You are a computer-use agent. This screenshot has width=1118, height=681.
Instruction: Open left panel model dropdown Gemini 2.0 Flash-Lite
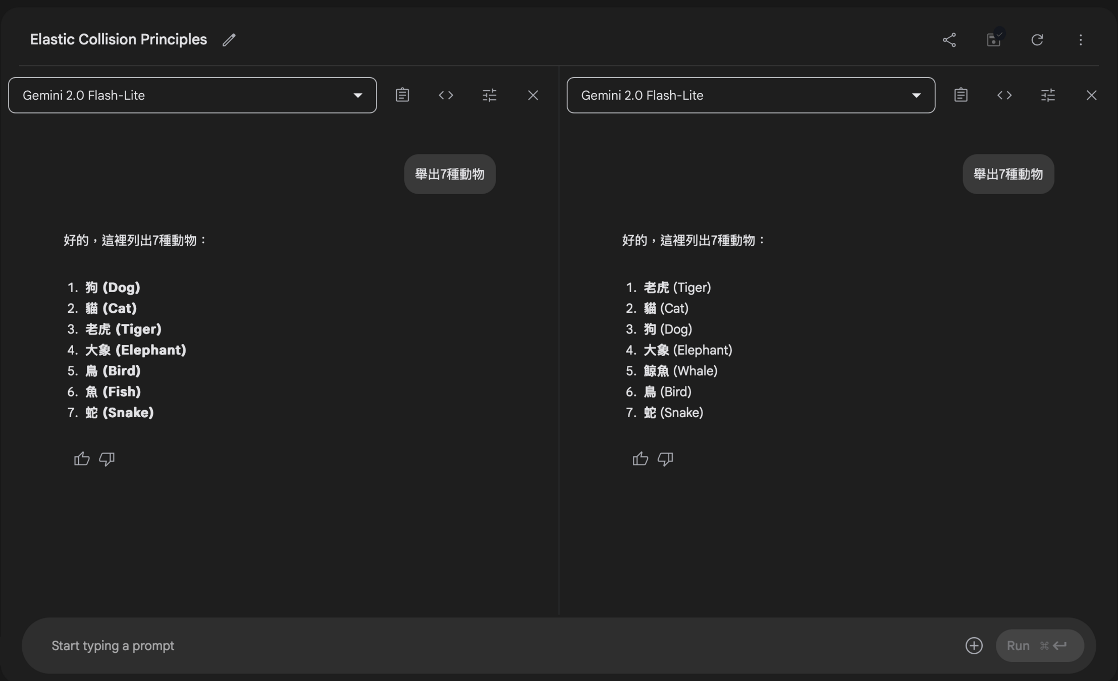click(x=192, y=95)
